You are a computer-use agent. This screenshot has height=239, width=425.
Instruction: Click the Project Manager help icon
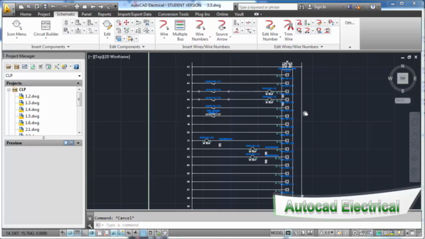pyautogui.click(x=76, y=66)
